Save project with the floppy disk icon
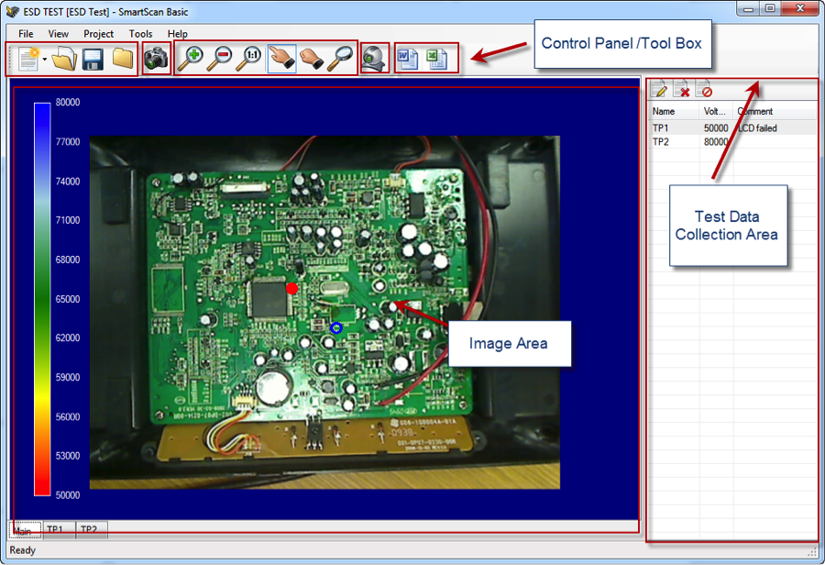 click(92, 61)
